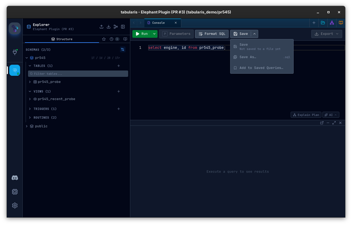
Task: Close the Console tab
Action: click(176, 23)
